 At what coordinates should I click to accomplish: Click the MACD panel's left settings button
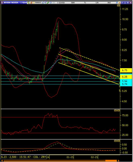[115, 141]
